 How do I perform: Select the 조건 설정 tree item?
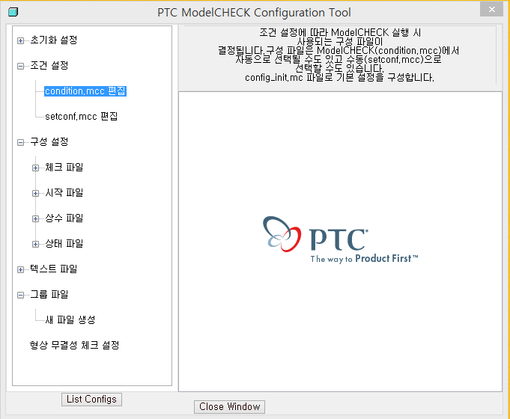tap(49, 65)
